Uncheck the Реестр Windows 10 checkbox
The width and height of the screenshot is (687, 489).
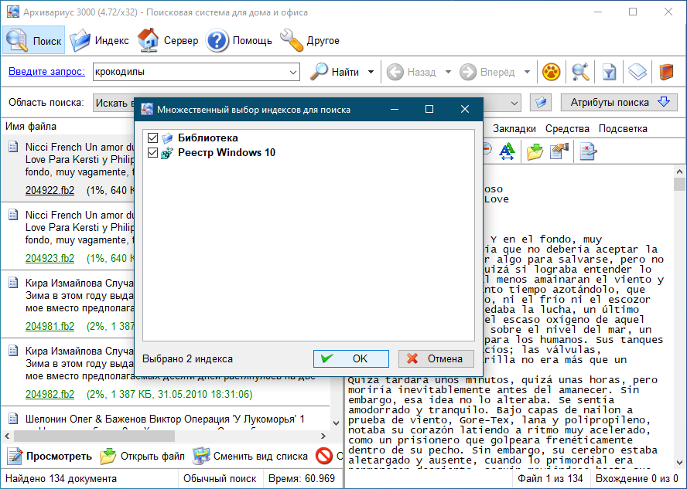[x=152, y=152]
